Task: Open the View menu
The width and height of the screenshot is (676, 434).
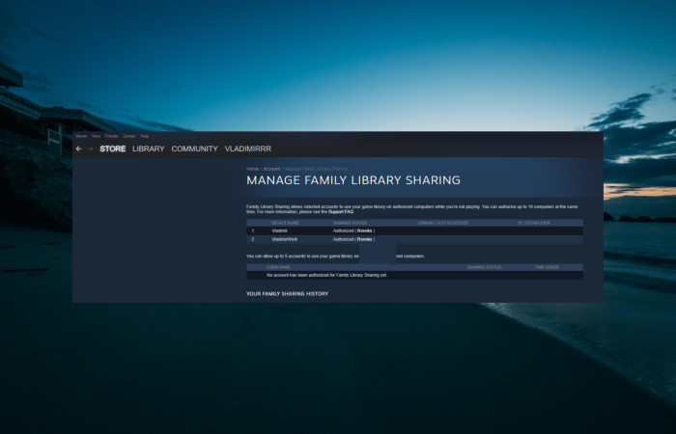Action: (97, 136)
